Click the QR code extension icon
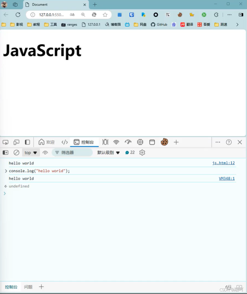Screen dimensions: 247x294 [168, 15]
